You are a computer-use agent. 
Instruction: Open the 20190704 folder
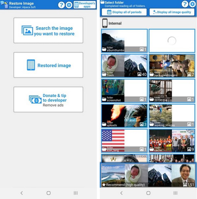pos(172,91)
